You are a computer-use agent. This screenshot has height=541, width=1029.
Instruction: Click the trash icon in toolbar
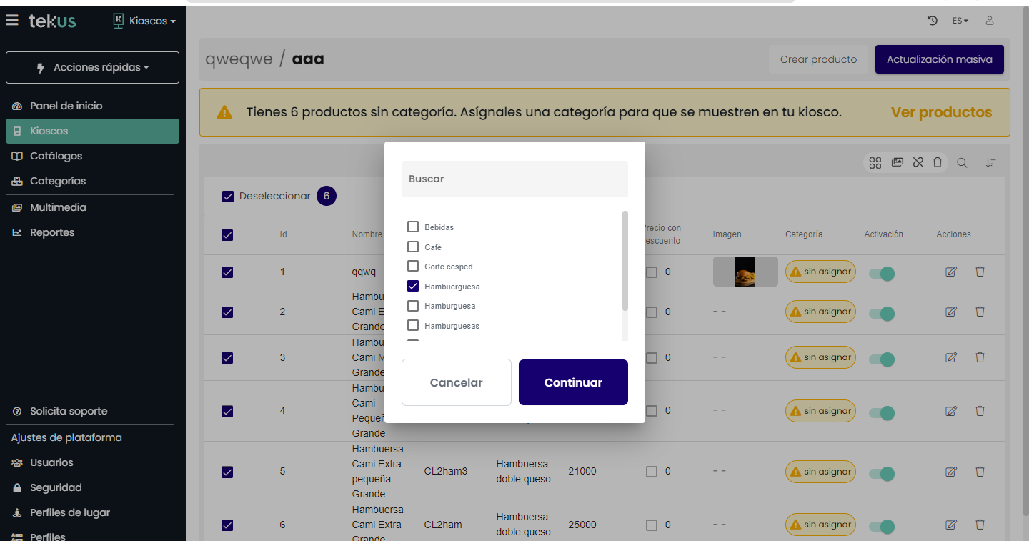938,163
